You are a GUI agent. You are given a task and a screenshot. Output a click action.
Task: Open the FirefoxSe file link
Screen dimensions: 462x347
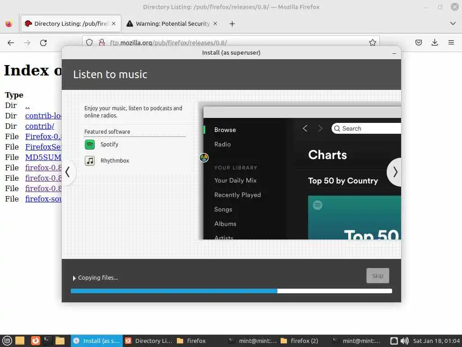[x=43, y=147]
